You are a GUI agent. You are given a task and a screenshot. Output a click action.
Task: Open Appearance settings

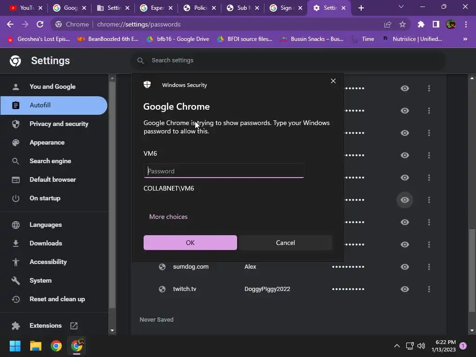click(54, 142)
